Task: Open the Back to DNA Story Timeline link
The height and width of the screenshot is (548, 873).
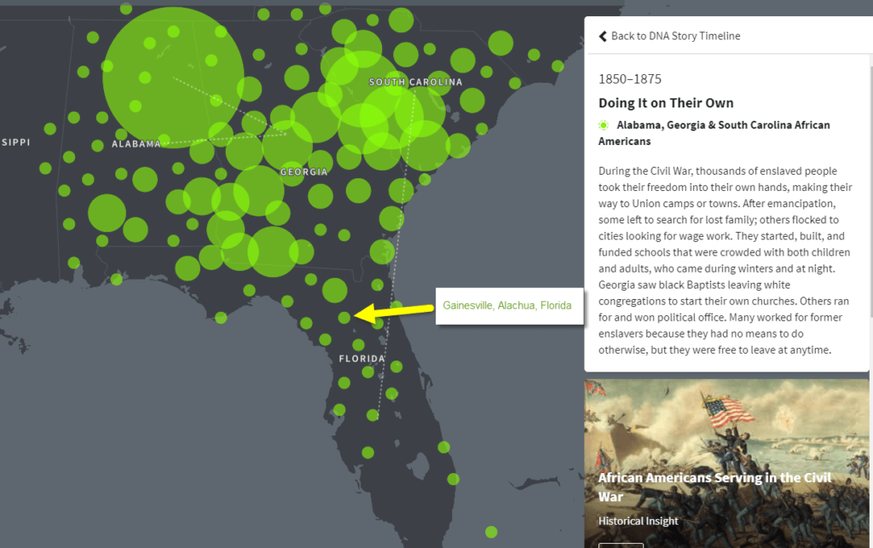Action: pos(675,36)
